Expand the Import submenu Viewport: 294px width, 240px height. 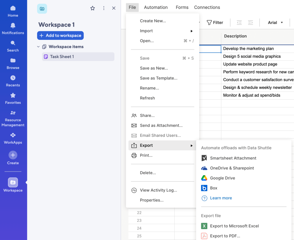146,31
